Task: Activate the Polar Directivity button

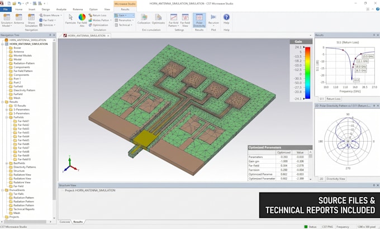Action: (199, 20)
